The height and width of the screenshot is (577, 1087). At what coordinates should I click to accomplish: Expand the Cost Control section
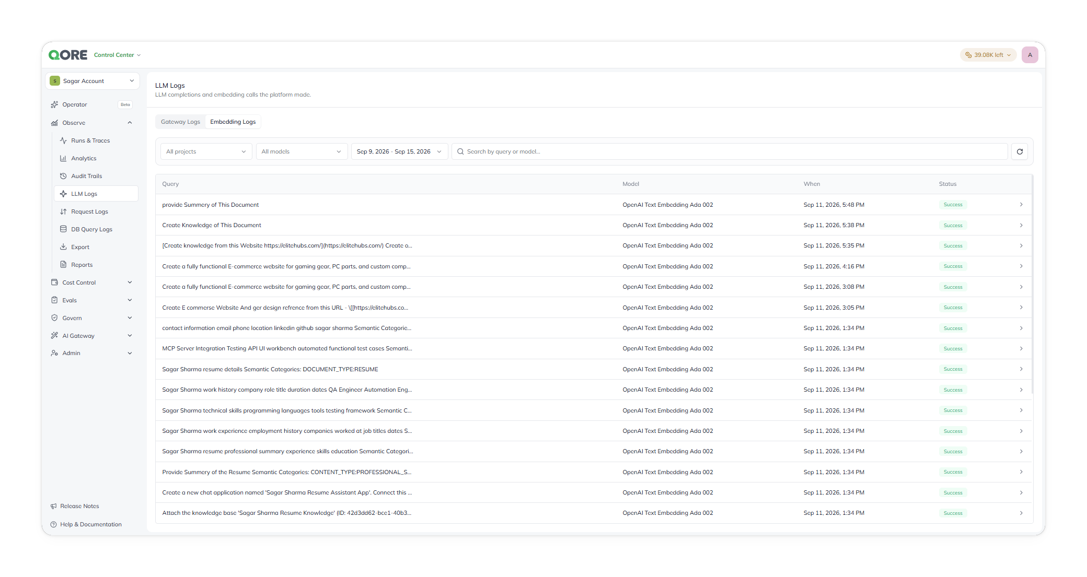pyautogui.click(x=130, y=282)
